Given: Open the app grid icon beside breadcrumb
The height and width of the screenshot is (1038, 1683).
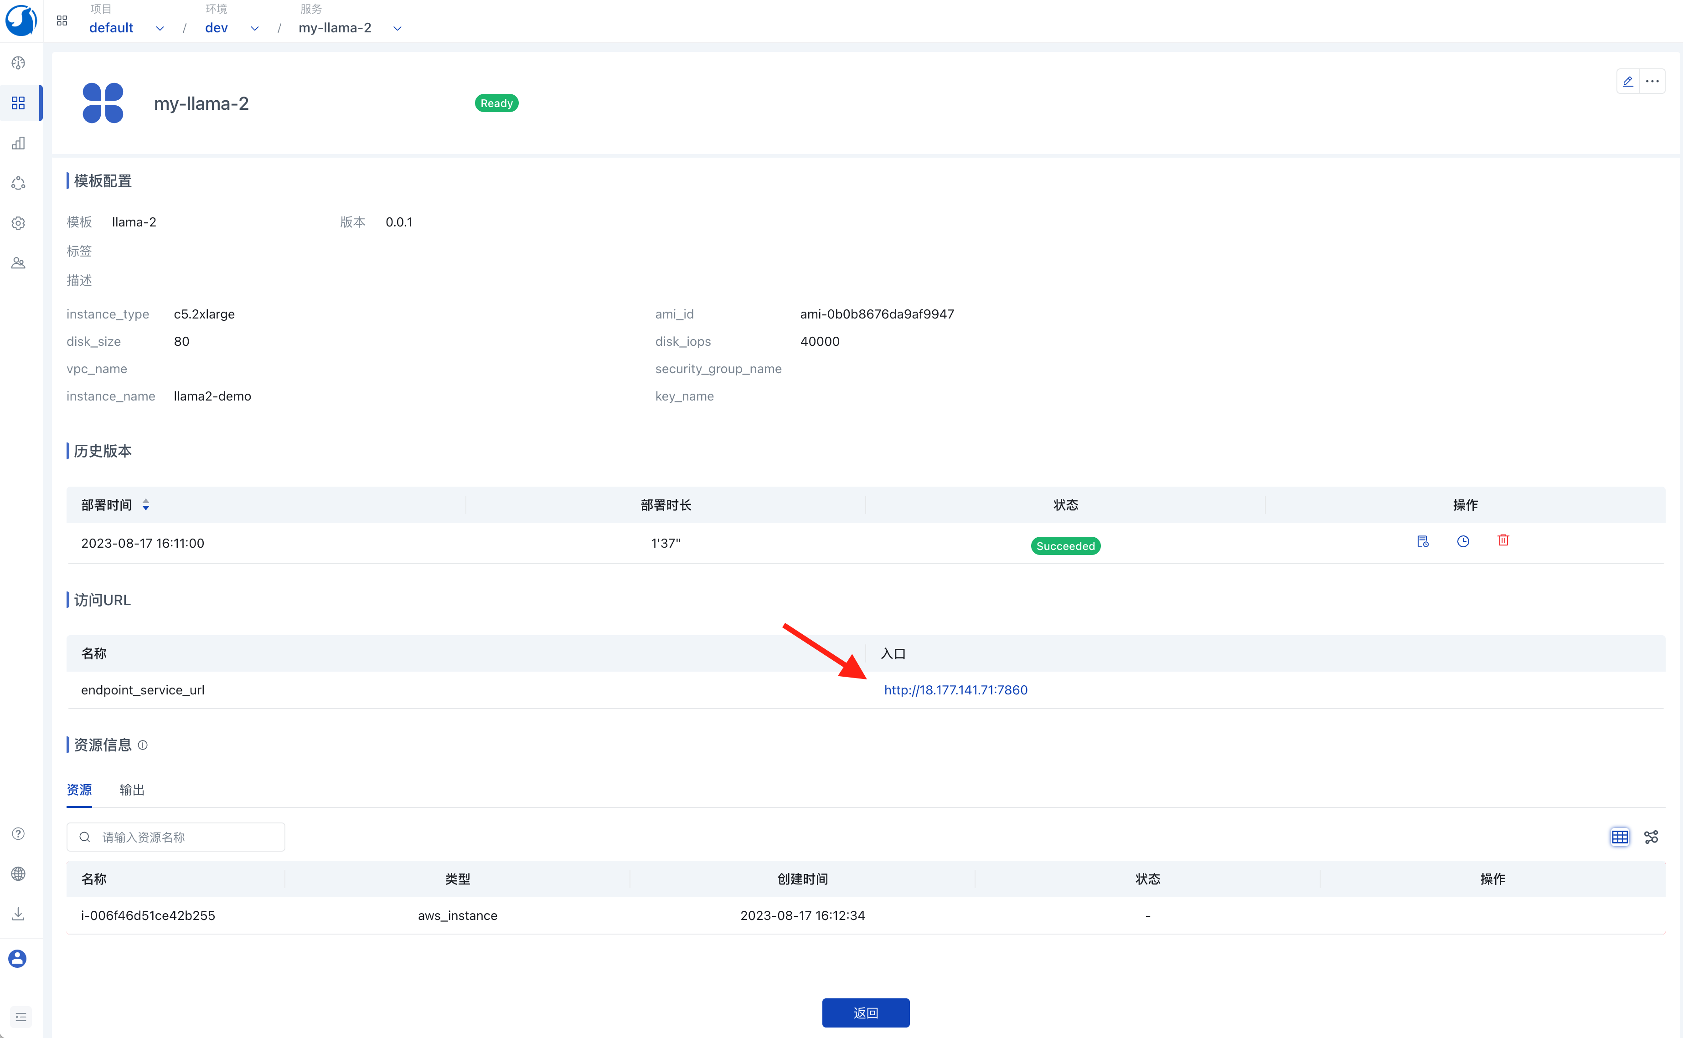Looking at the screenshot, I should (x=62, y=21).
